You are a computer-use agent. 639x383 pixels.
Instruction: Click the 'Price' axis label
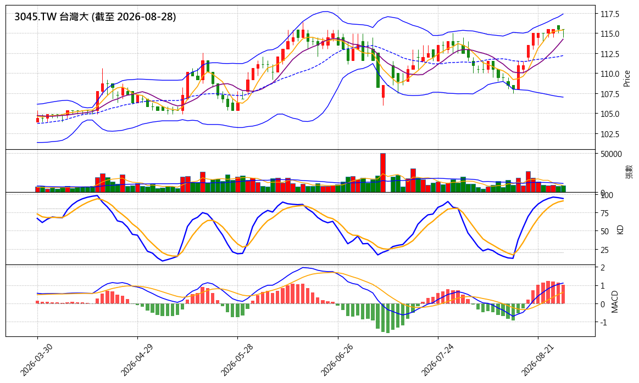(627, 78)
